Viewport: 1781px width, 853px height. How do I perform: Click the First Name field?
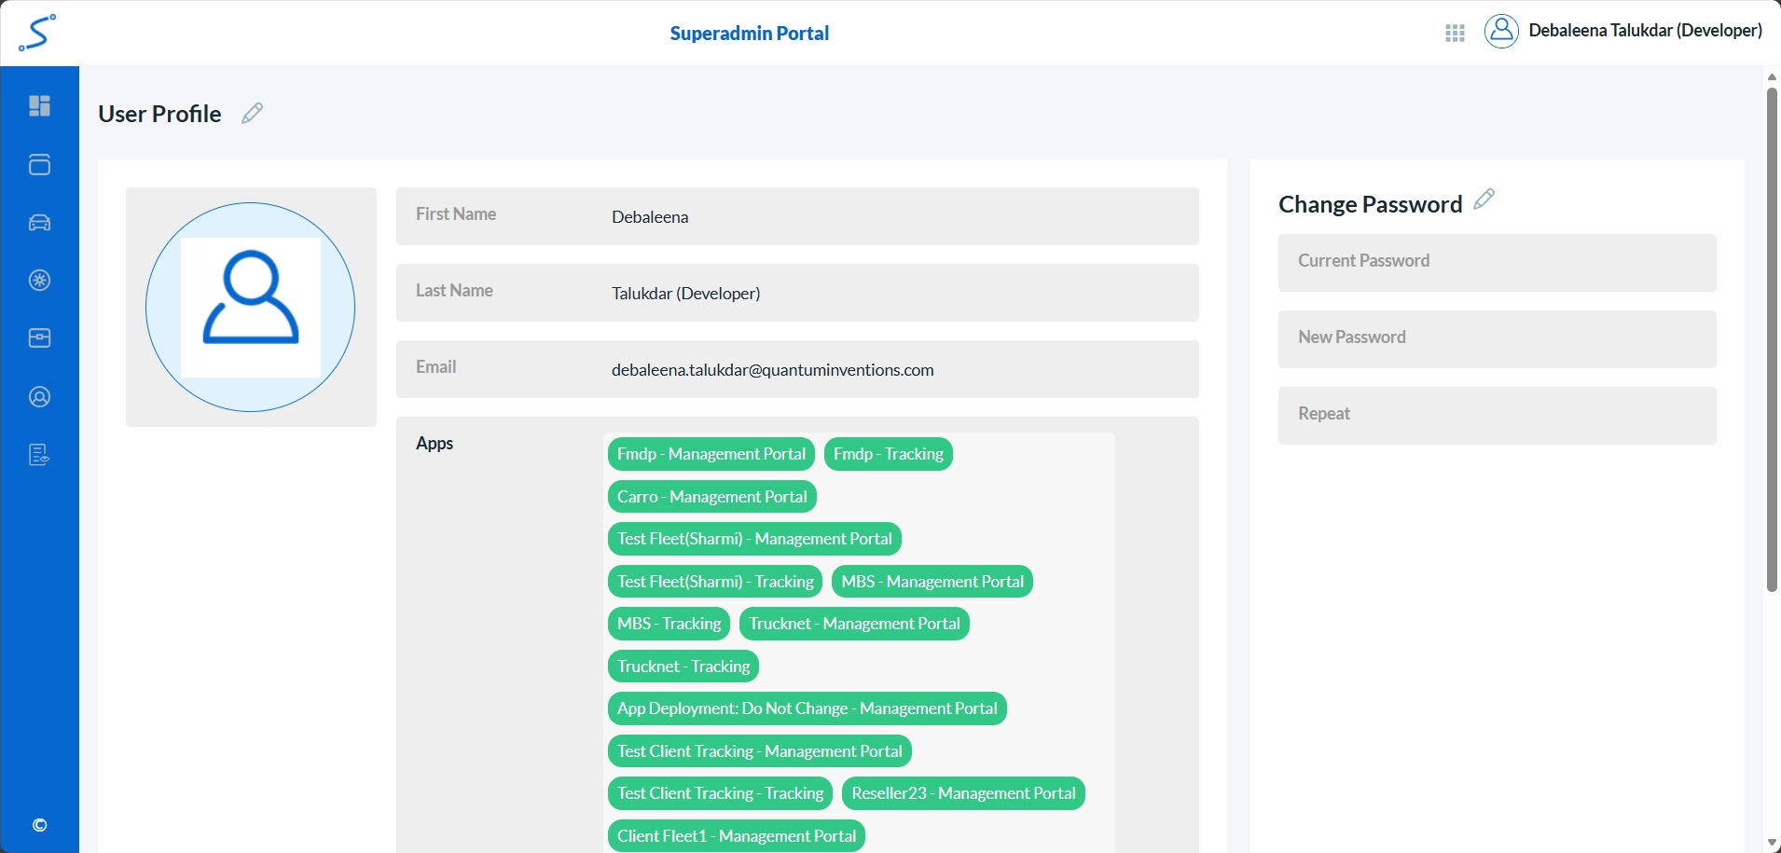[x=895, y=217]
